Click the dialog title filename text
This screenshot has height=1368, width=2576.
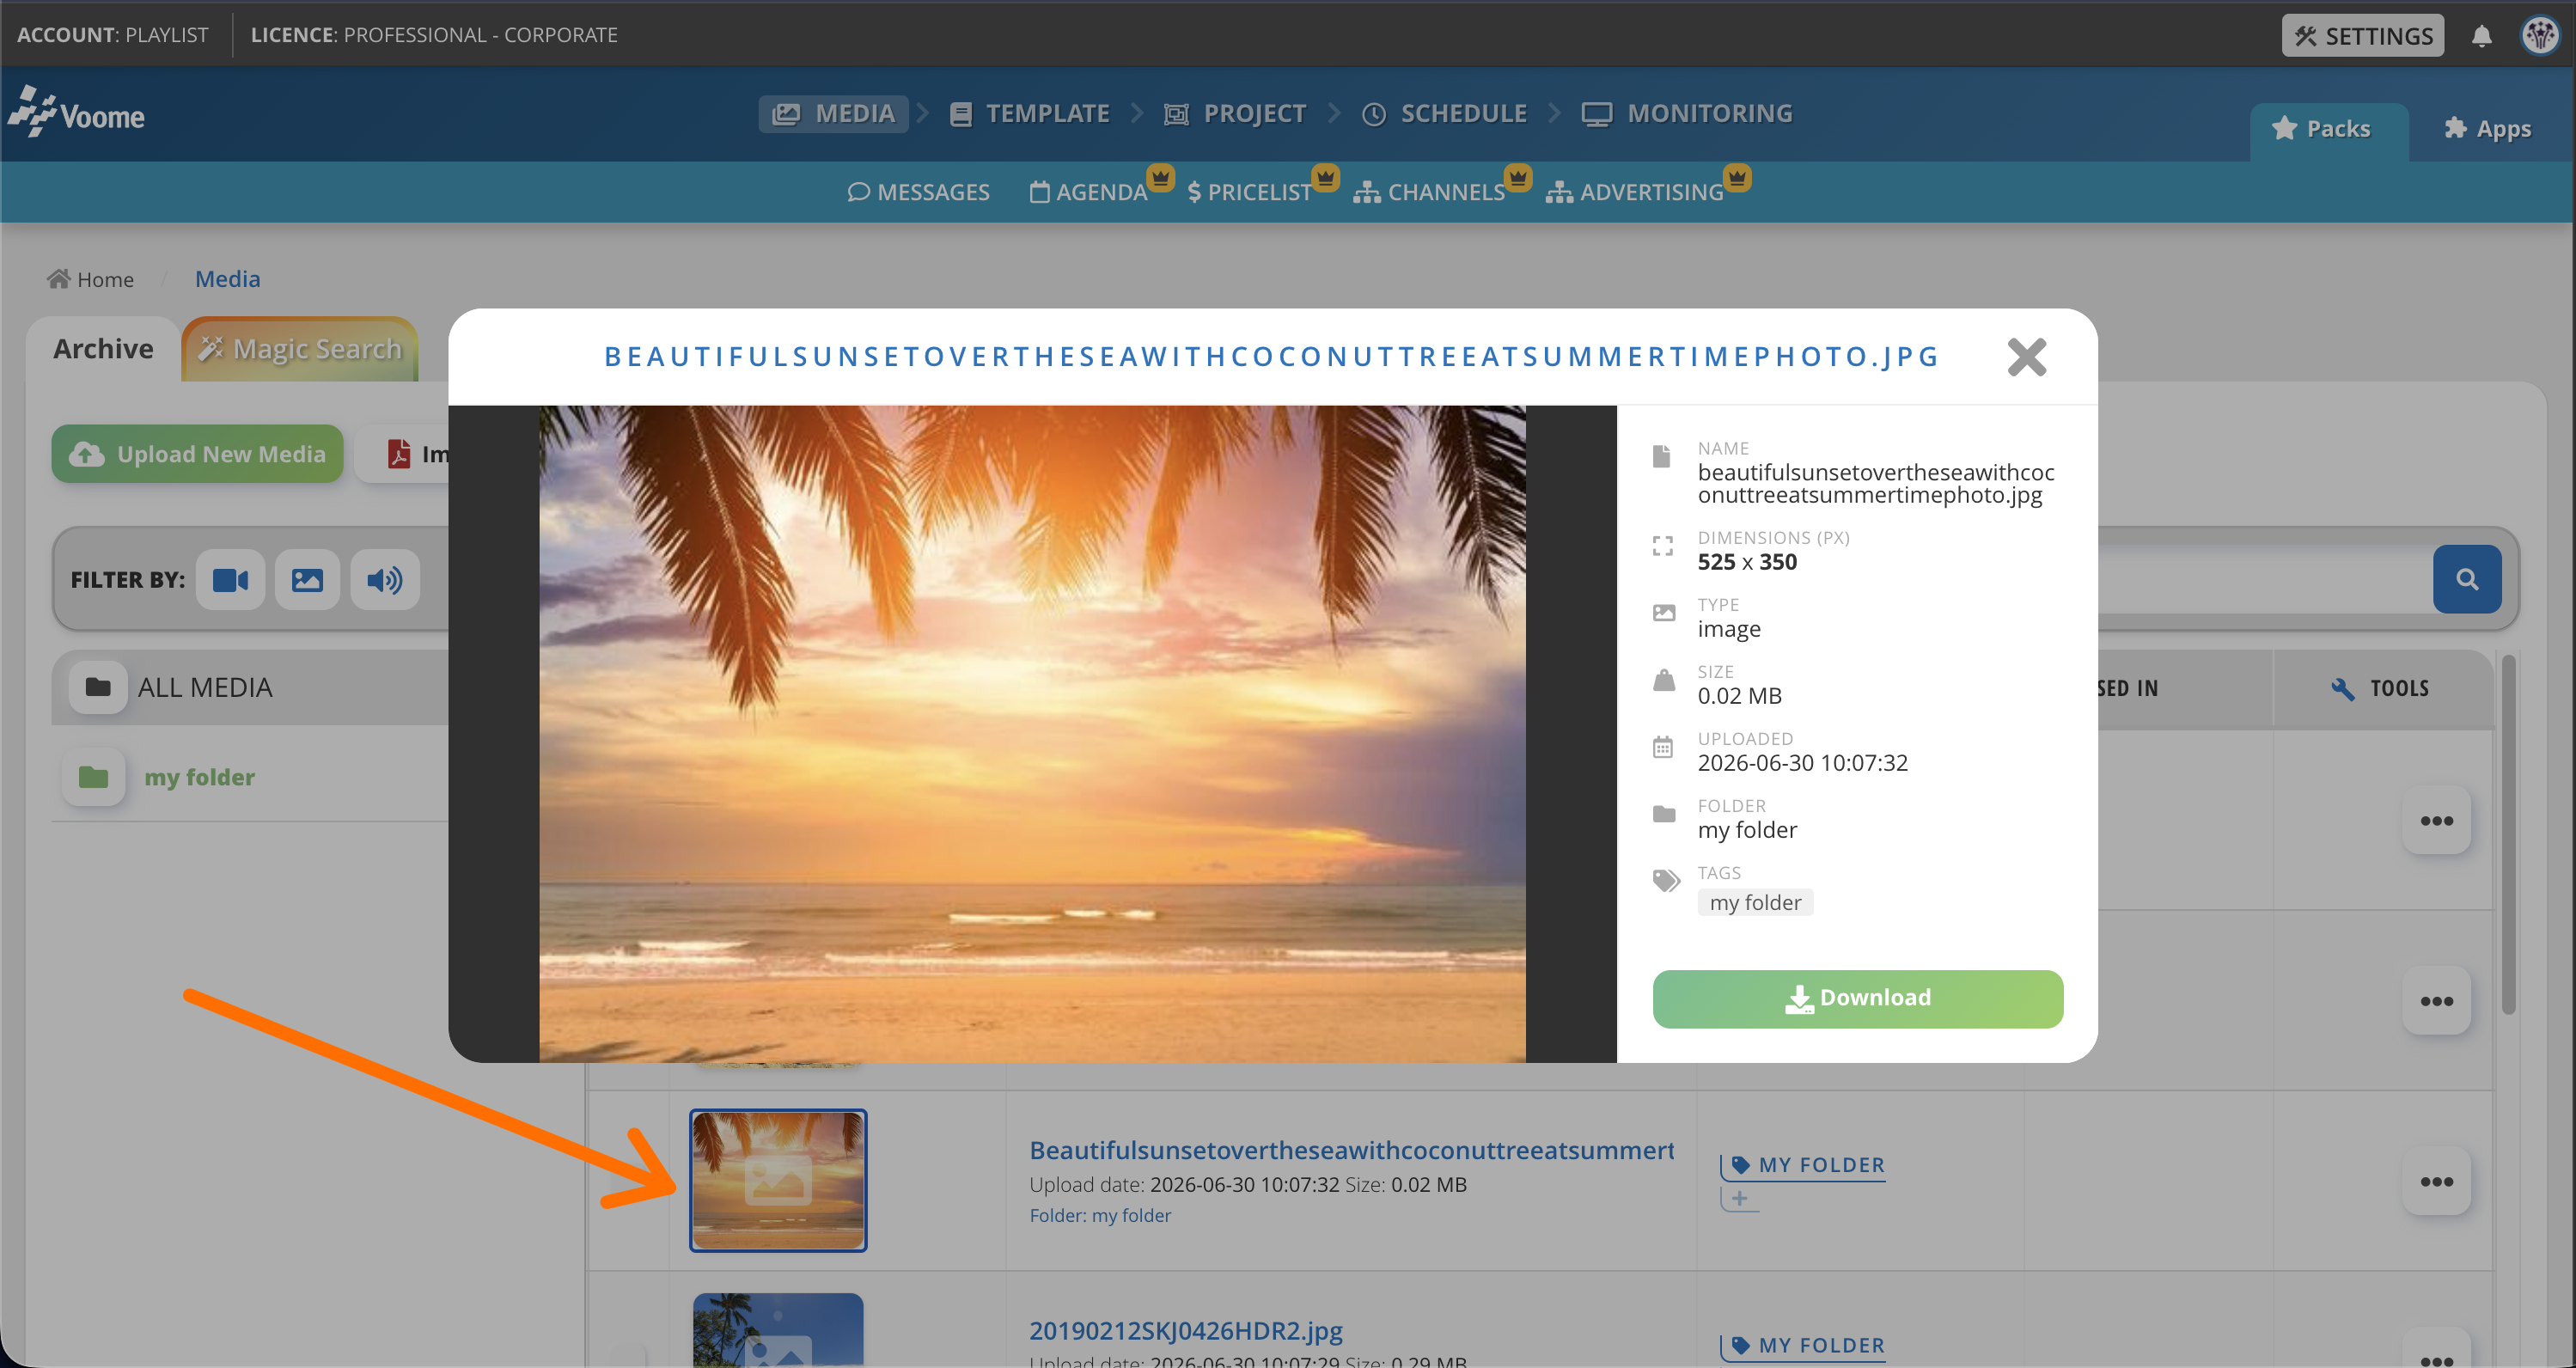click(x=1272, y=357)
